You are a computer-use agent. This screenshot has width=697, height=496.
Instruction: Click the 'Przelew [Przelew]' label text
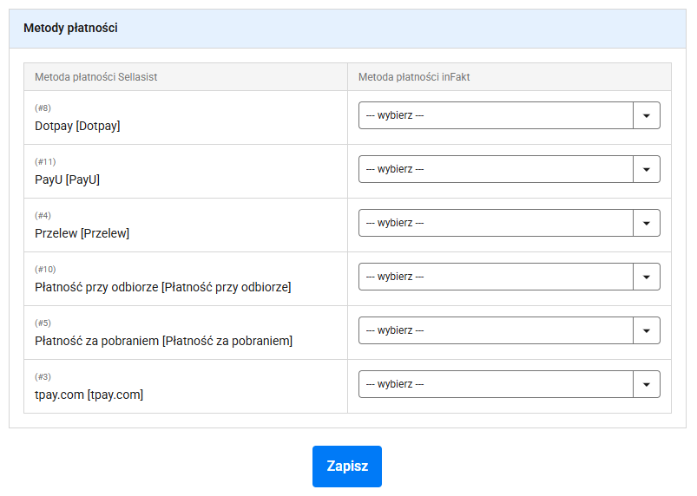[x=82, y=233]
